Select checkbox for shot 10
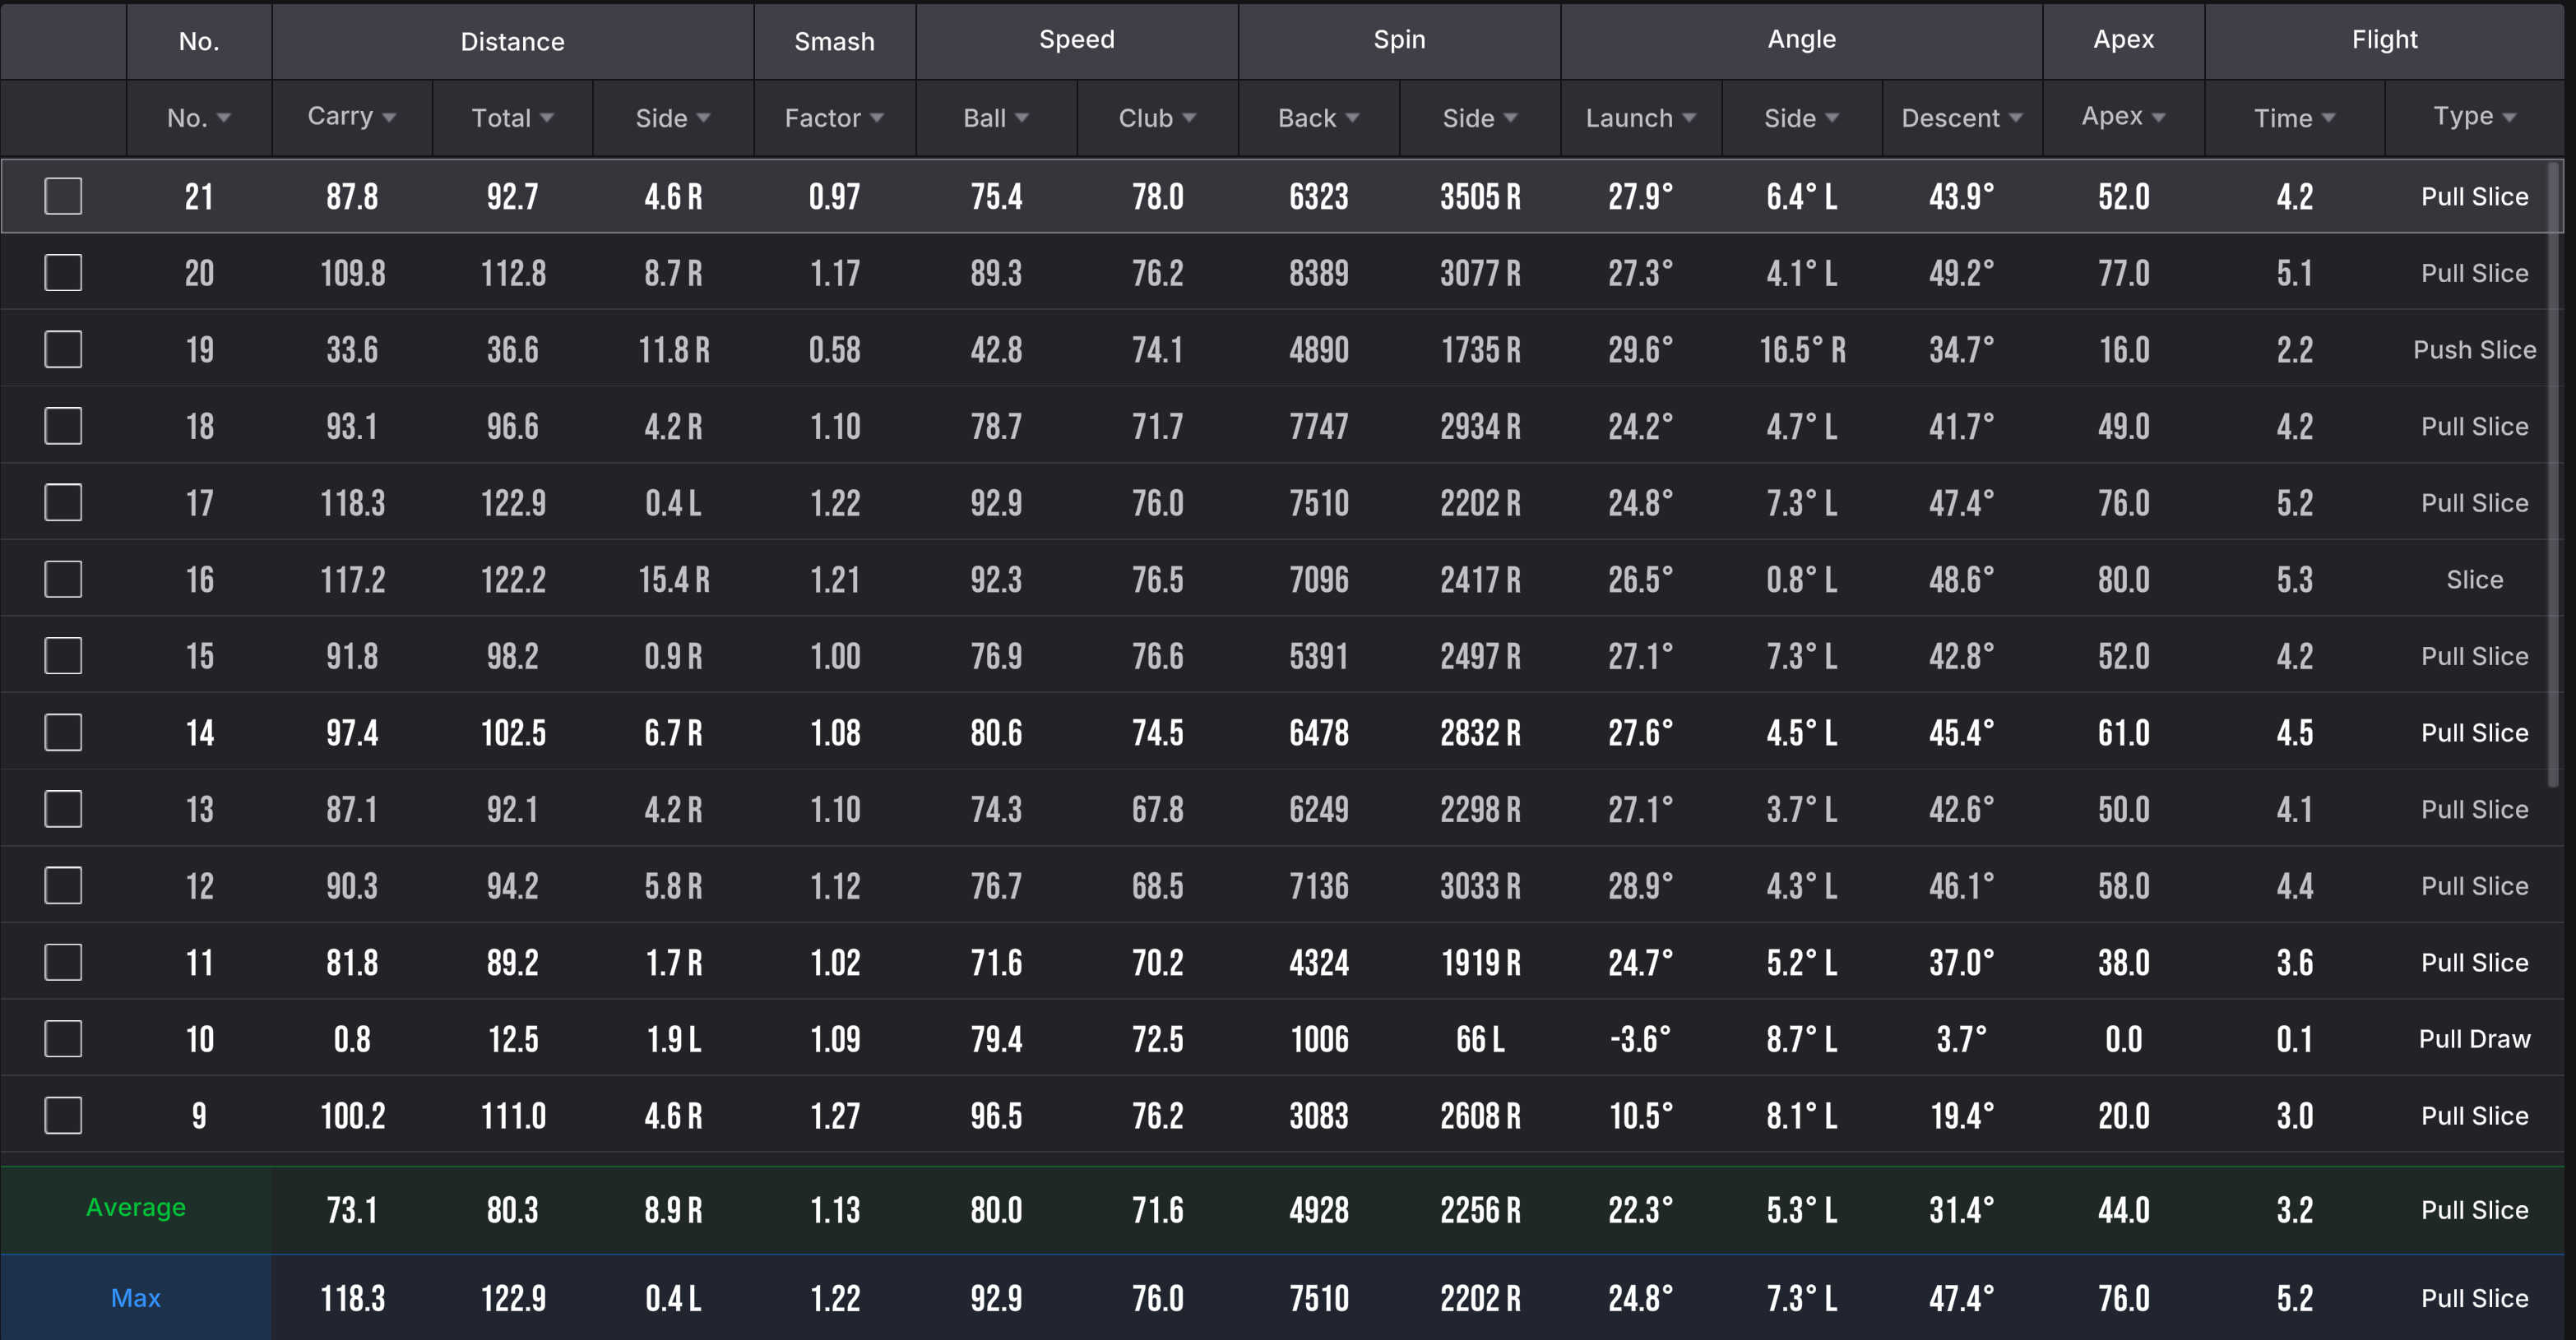This screenshot has width=2576, height=1340. tap(63, 1038)
